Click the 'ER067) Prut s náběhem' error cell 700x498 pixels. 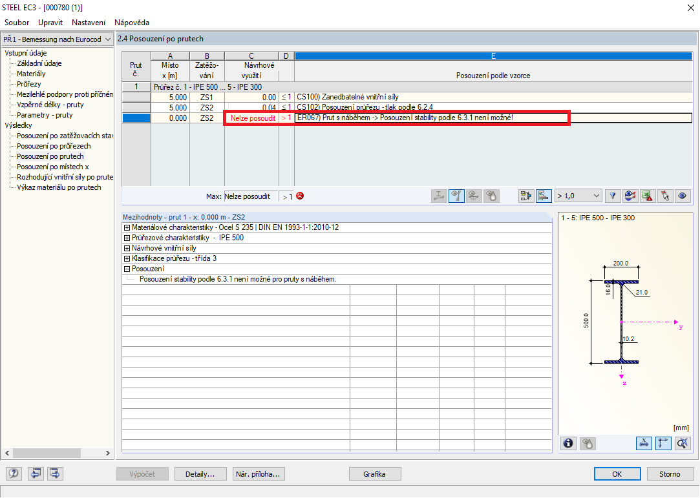(x=493, y=118)
